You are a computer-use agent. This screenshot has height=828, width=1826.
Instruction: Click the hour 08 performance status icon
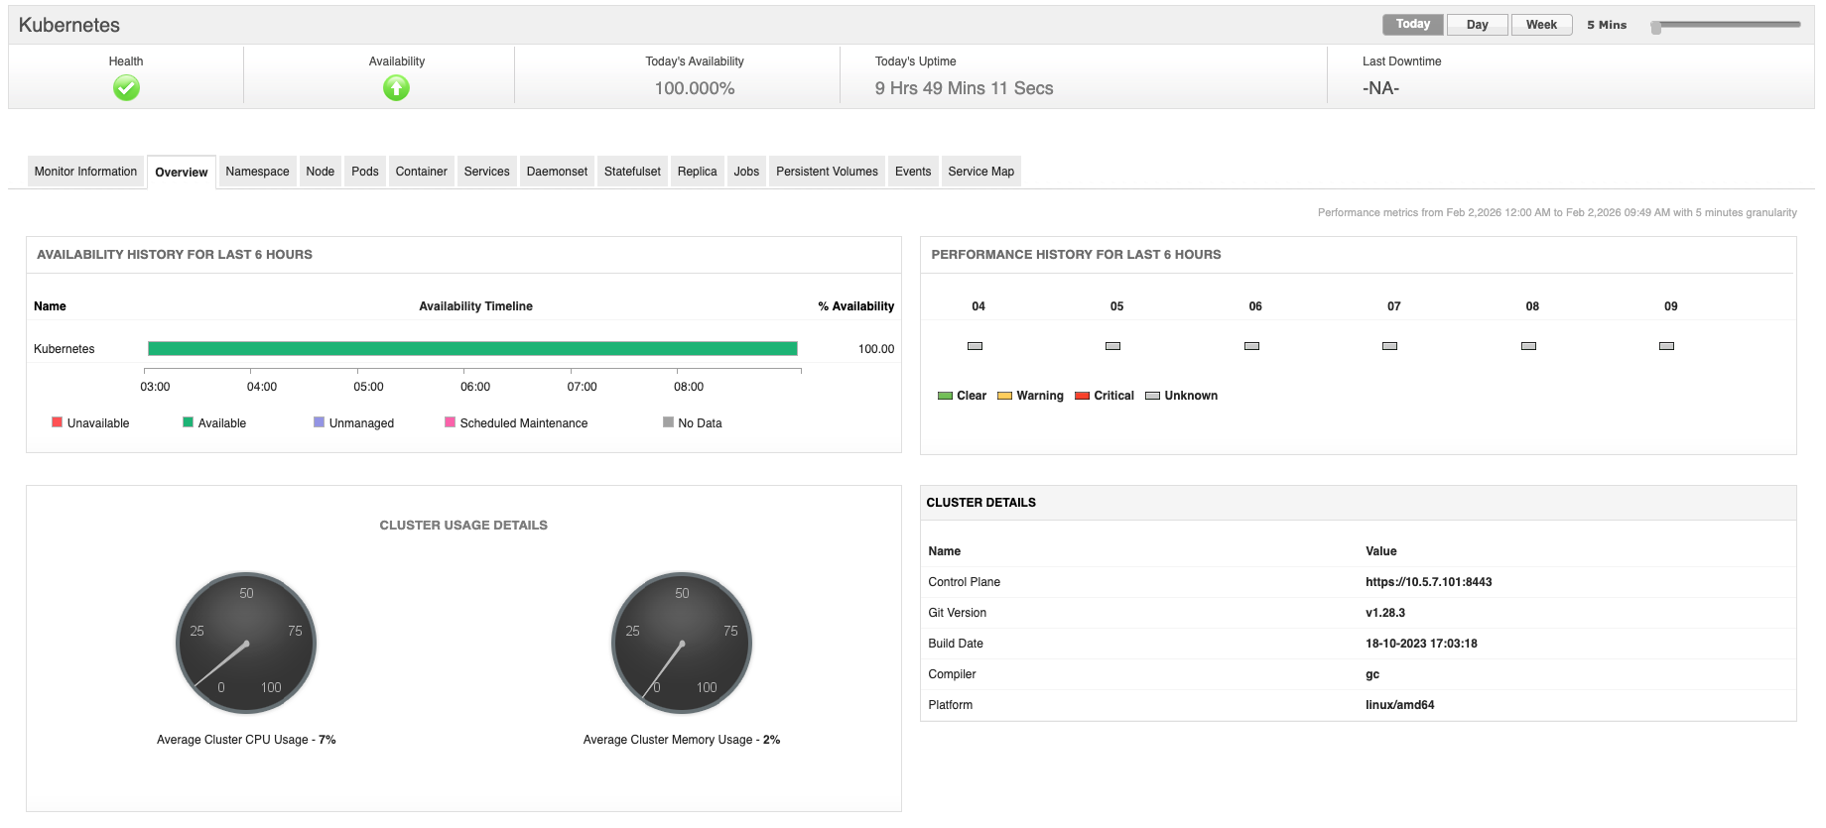point(1528,346)
